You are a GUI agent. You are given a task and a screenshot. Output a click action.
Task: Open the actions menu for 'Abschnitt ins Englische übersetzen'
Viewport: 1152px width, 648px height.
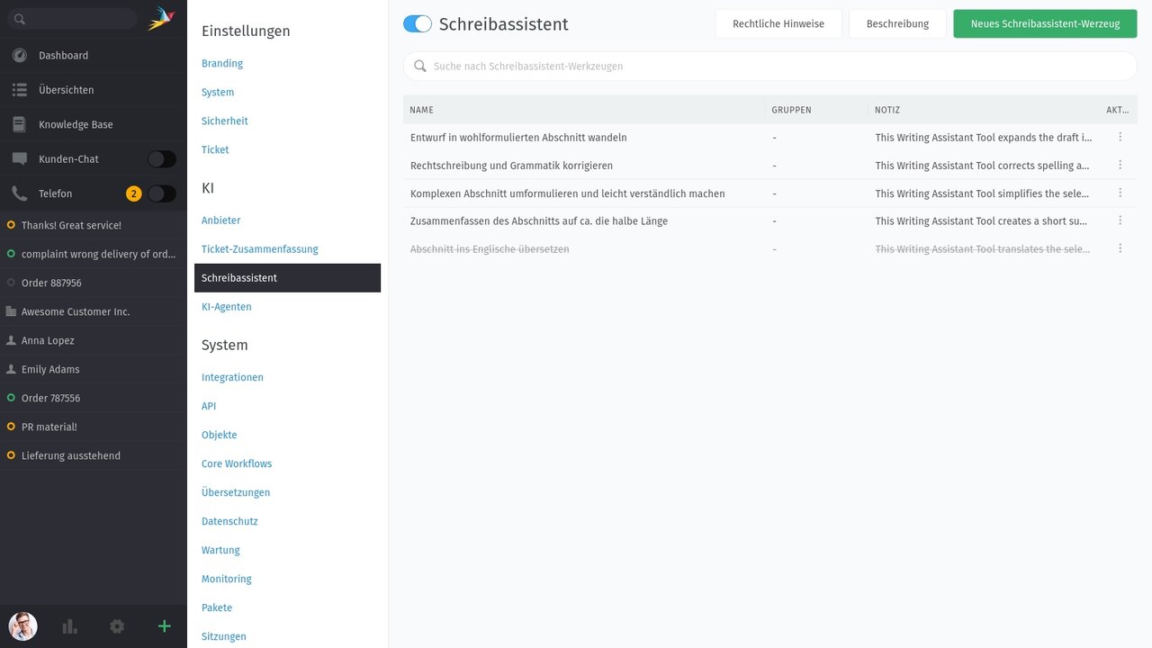pyautogui.click(x=1120, y=248)
